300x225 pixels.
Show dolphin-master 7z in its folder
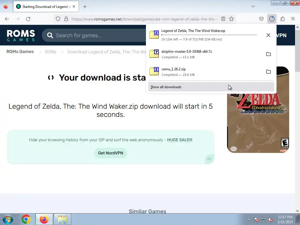[x=268, y=54]
